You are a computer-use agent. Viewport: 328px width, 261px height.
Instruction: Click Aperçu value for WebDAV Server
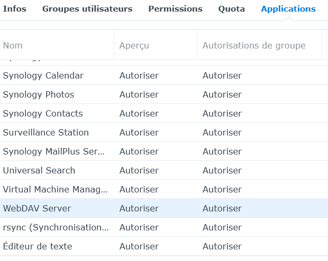139,208
